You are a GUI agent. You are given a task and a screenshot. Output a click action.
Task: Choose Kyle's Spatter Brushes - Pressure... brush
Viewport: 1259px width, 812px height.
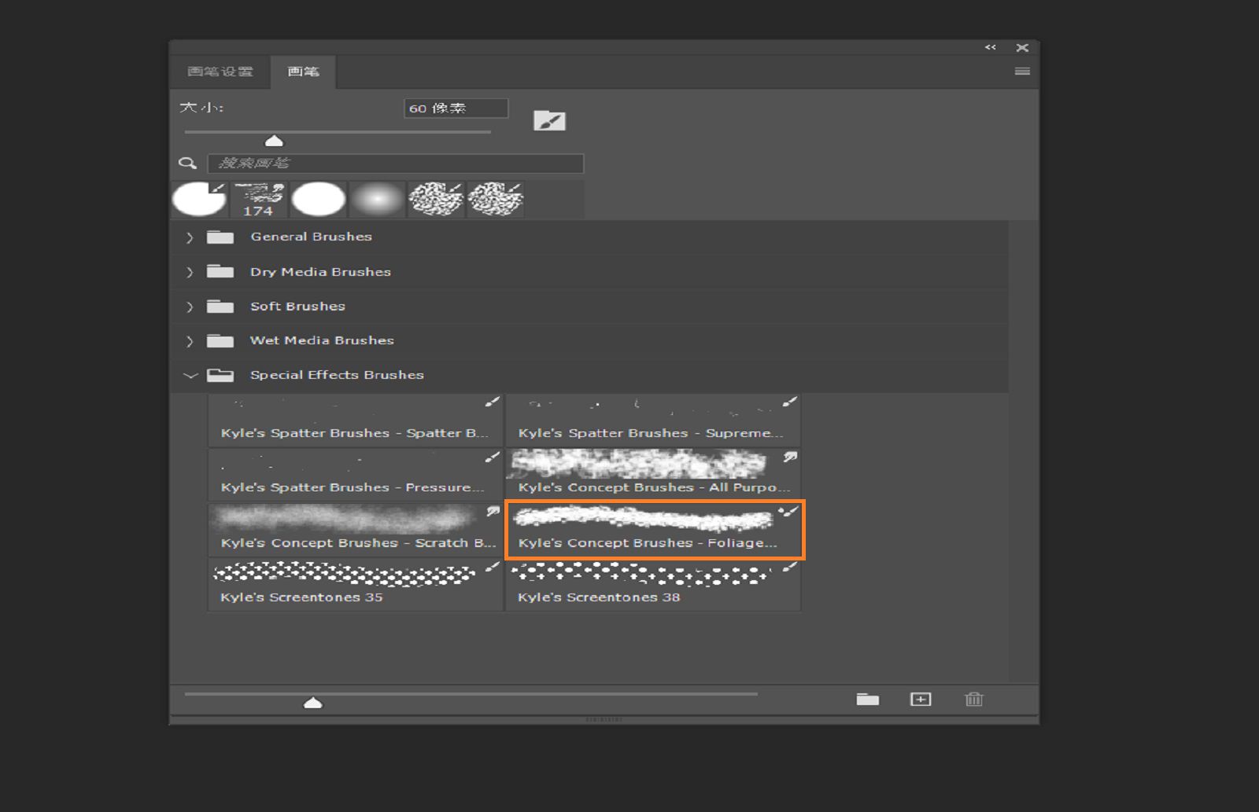point(355,475)
